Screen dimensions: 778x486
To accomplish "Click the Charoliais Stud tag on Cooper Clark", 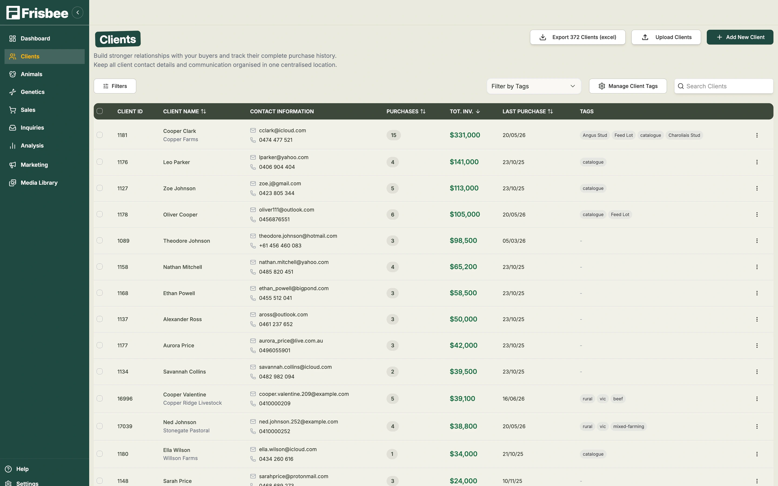I will tap(684, 135).
